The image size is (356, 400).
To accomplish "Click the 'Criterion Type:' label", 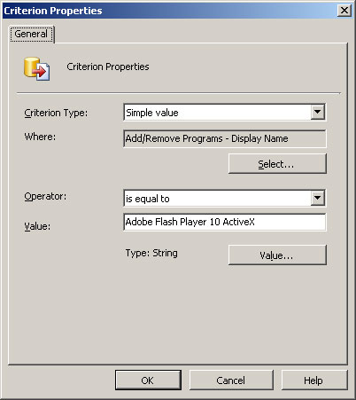I will pyautogui.click(x=56, y=113).
